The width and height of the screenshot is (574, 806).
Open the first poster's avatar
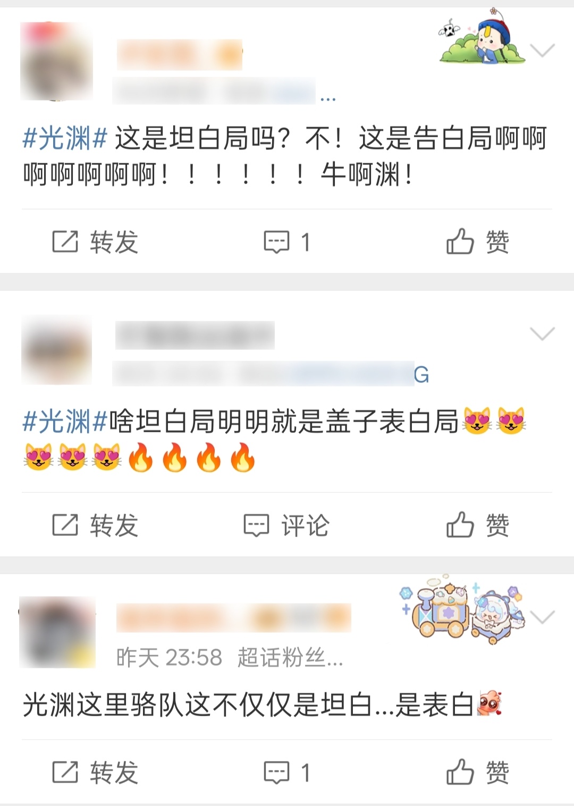click(57, 61)
